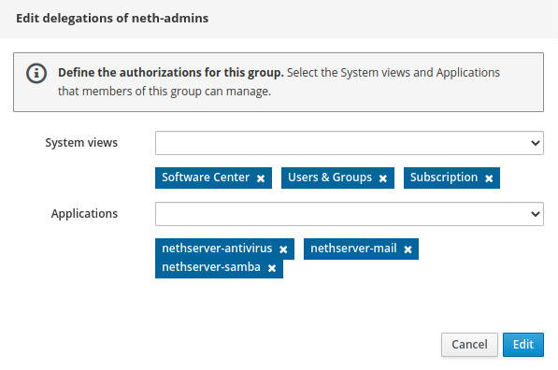Remove the nethserver-mail tag
This screenshot has height=370, width=558.
[x=408, y=249]
